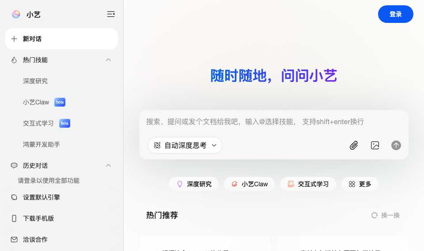Select the 小艺Claw skill chip
This screenshot has width=424, height=251.
tap(249, 184)
